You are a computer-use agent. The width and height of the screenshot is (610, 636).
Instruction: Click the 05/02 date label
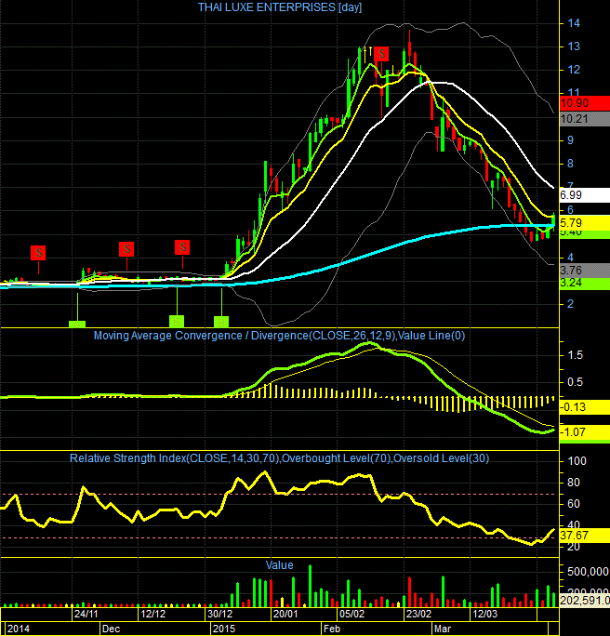point(352,614)
